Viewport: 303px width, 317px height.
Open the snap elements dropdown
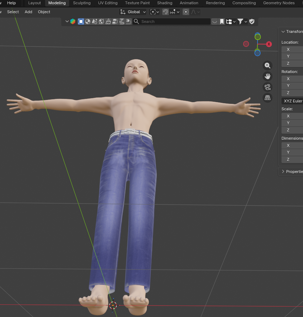(175, 12)
